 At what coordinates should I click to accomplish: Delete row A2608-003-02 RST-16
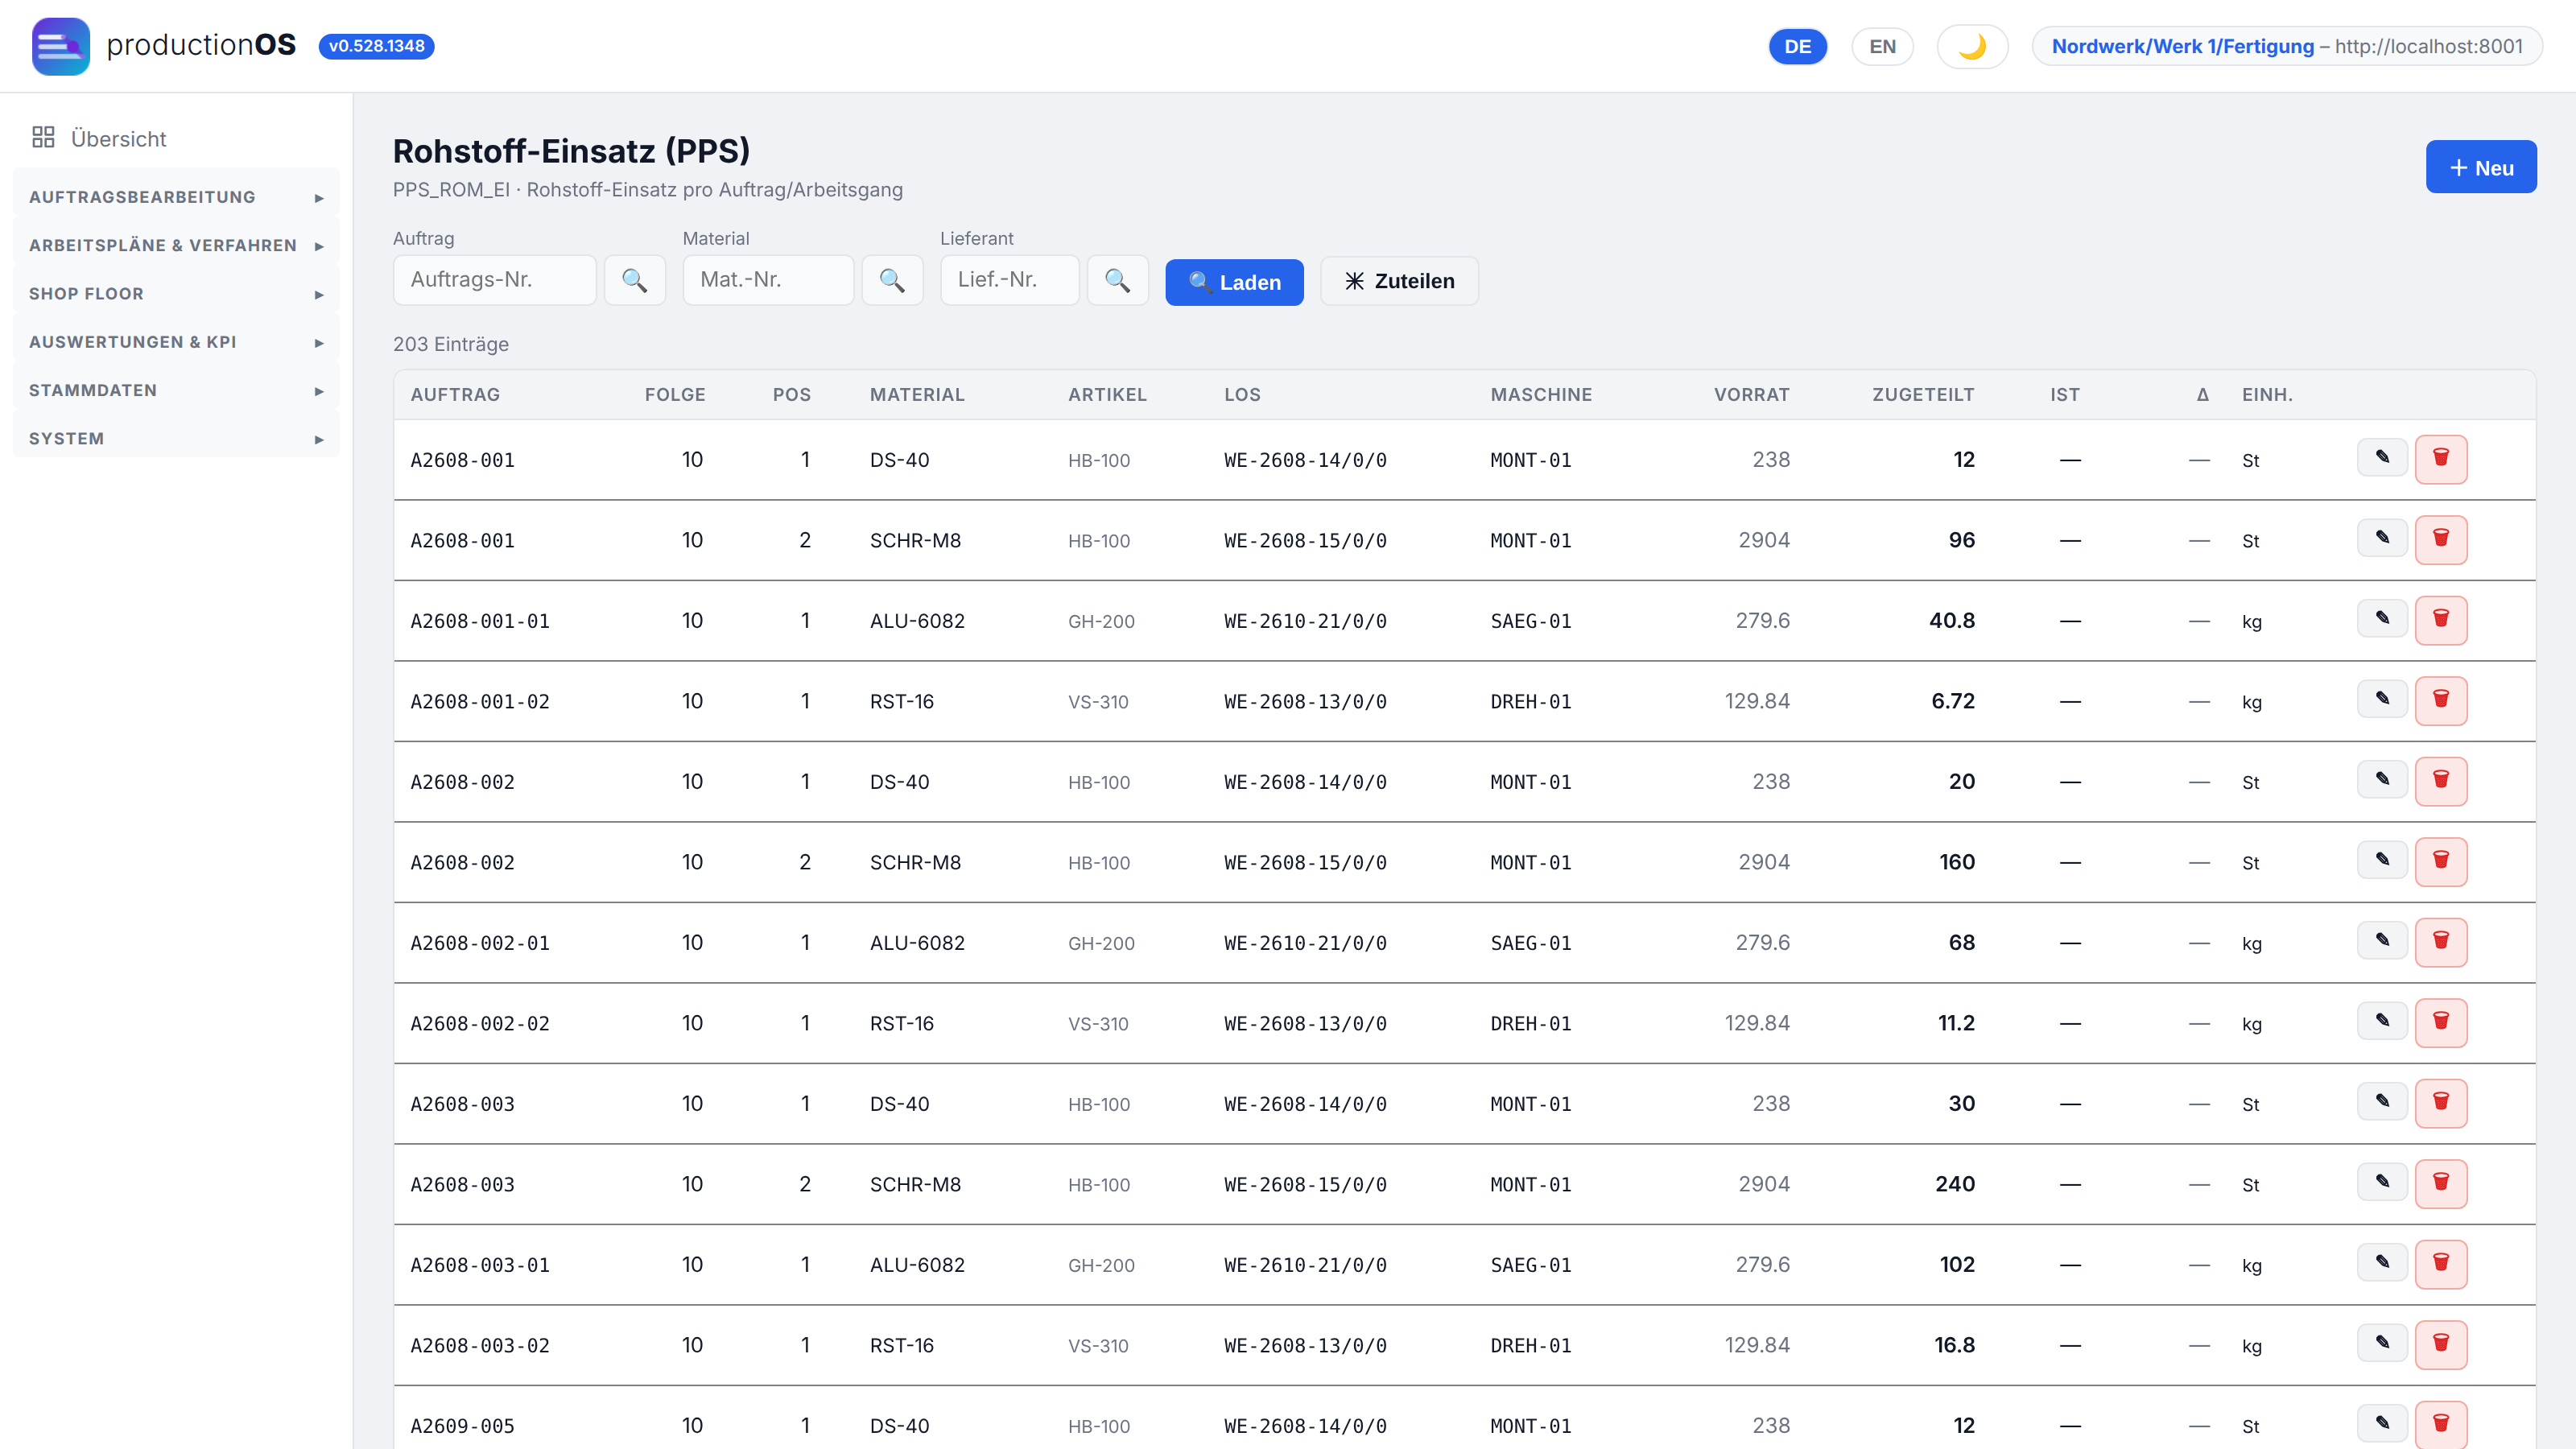(2440, 1345)
